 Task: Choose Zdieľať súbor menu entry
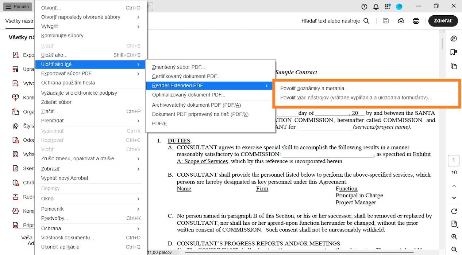[x=91, y=102]
